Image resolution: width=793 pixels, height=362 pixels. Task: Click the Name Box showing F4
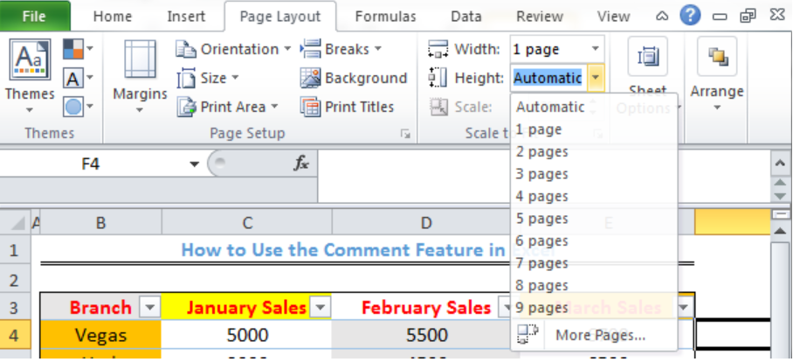tap(91, 164)
